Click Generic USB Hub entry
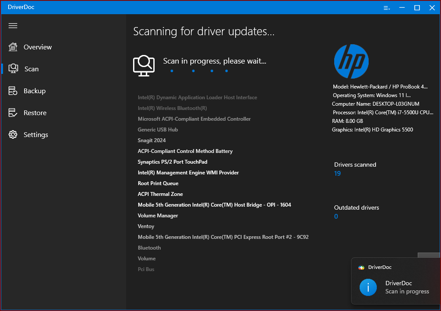 158,130
